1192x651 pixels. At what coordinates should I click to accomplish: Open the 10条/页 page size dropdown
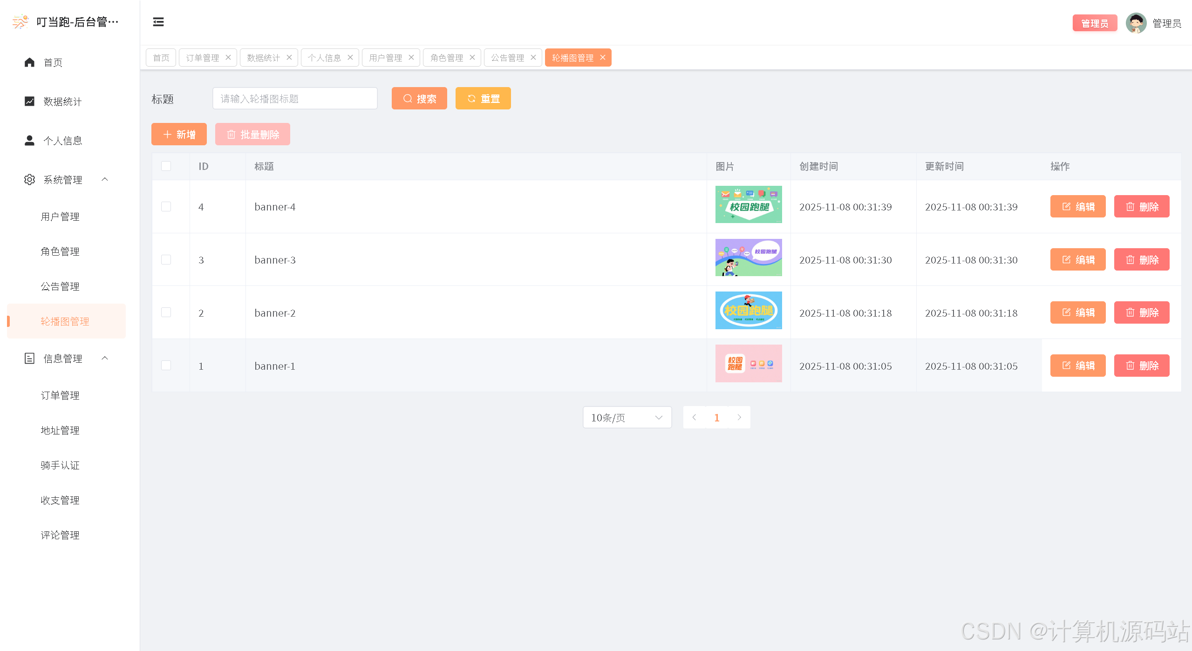coord(627,418)
